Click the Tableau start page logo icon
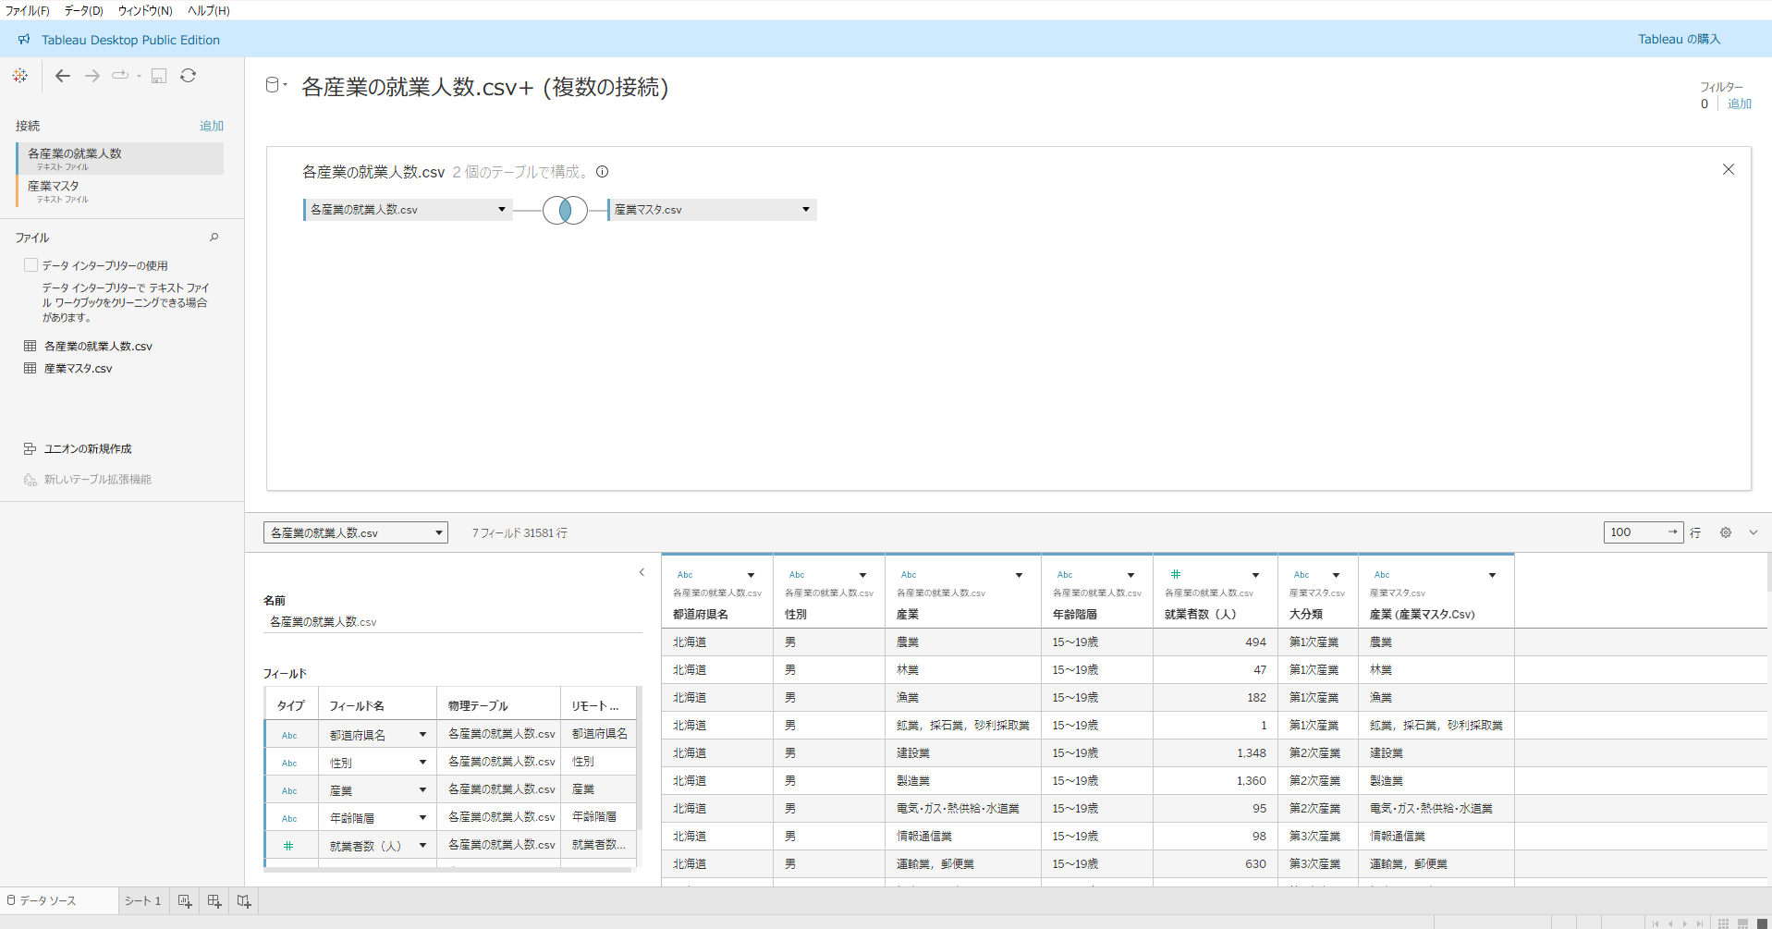The height and width of the screenshot is (929, 1772). click(20, 76)
